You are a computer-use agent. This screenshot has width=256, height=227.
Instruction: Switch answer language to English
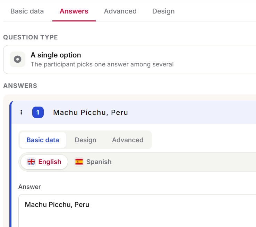click(44, 162)
